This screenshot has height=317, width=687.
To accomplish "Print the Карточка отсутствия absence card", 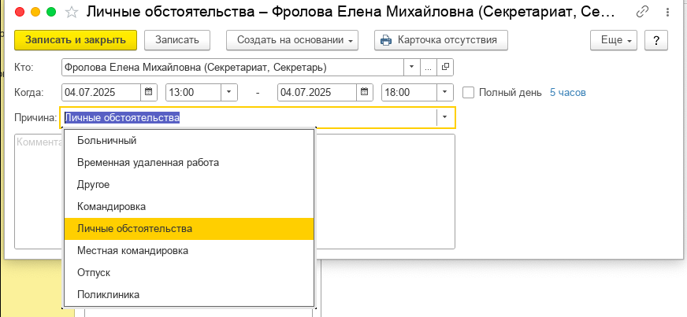I will [440, 40].
